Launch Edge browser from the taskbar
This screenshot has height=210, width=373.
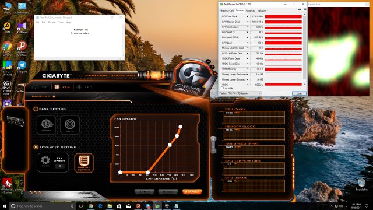100,206
